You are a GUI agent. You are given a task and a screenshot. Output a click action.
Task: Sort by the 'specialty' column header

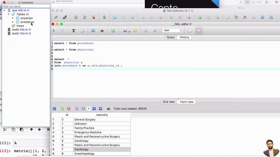[102, 115]
